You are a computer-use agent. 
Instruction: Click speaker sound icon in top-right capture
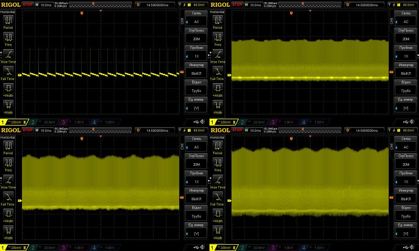click(412, 122)
